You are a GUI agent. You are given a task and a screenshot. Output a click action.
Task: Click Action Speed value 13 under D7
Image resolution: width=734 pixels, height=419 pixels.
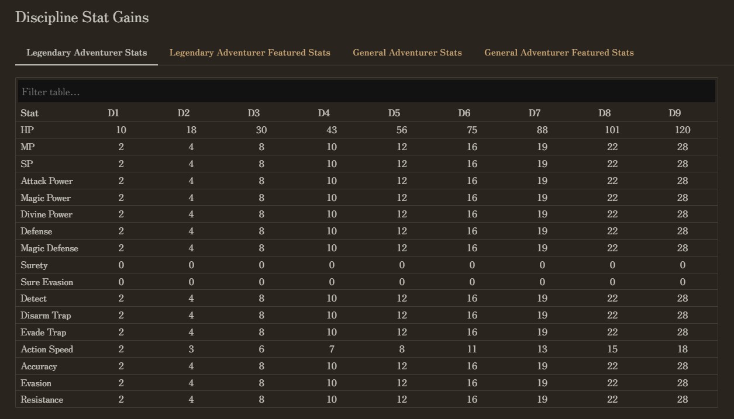pyautogui.click(x=542, y=349)
